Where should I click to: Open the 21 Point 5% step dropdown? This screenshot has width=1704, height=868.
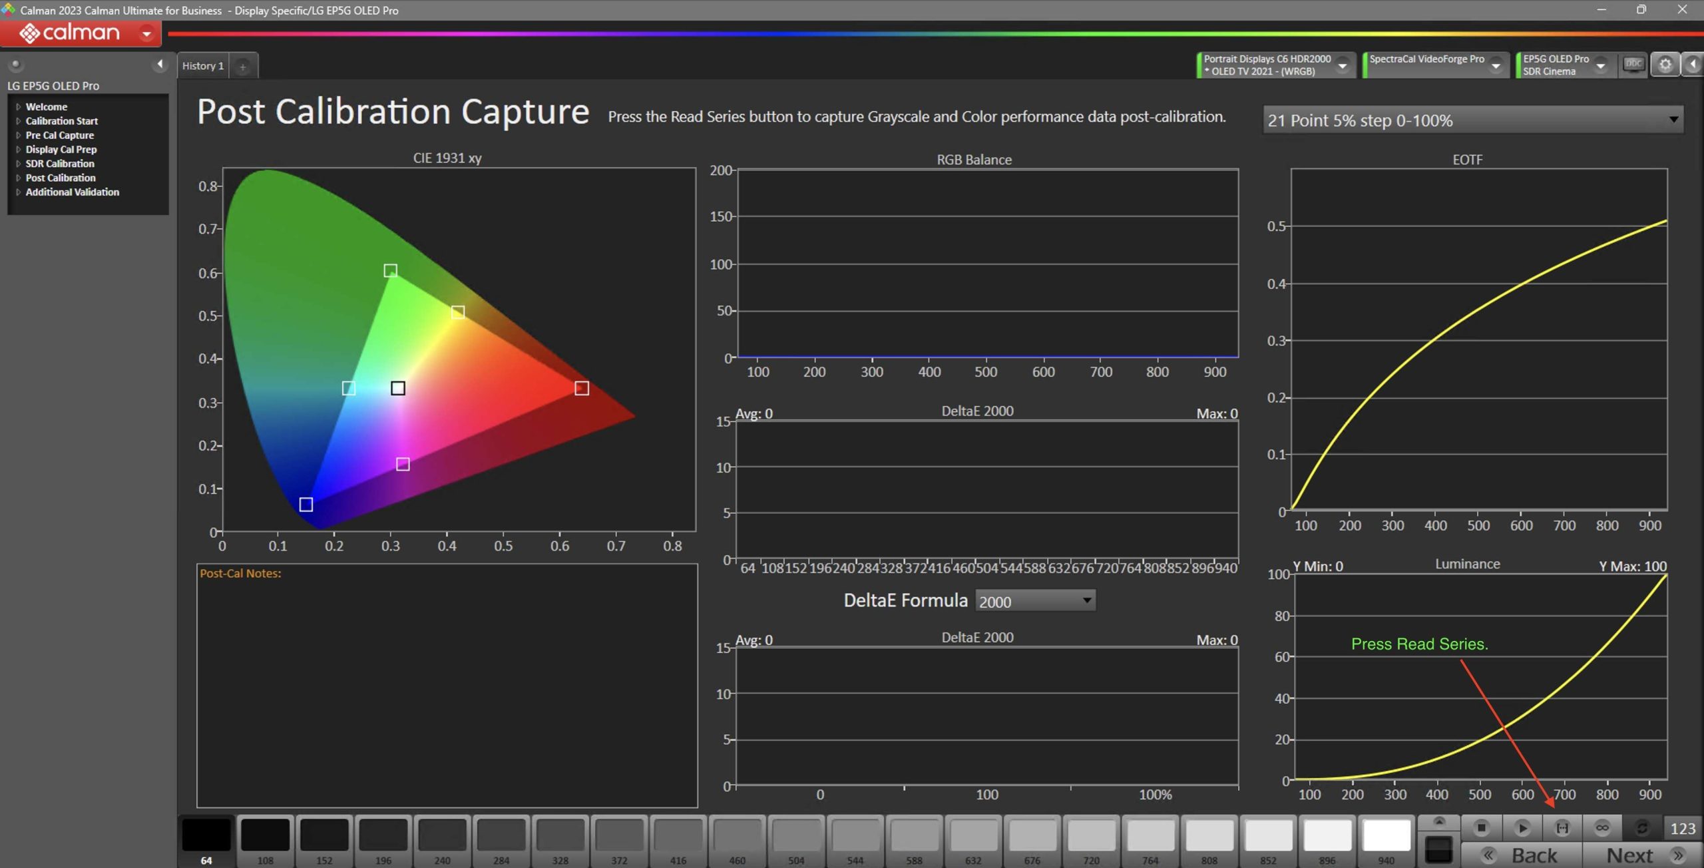[x=1473, y=120]
